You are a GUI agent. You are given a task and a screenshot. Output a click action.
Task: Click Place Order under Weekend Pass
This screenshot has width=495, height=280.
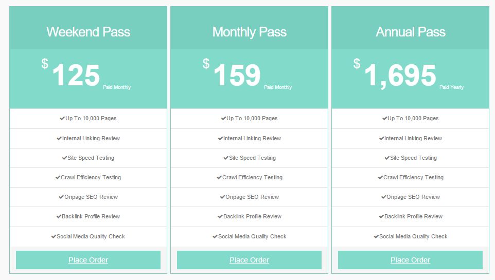pyautogui.click(x=88, y=260)
